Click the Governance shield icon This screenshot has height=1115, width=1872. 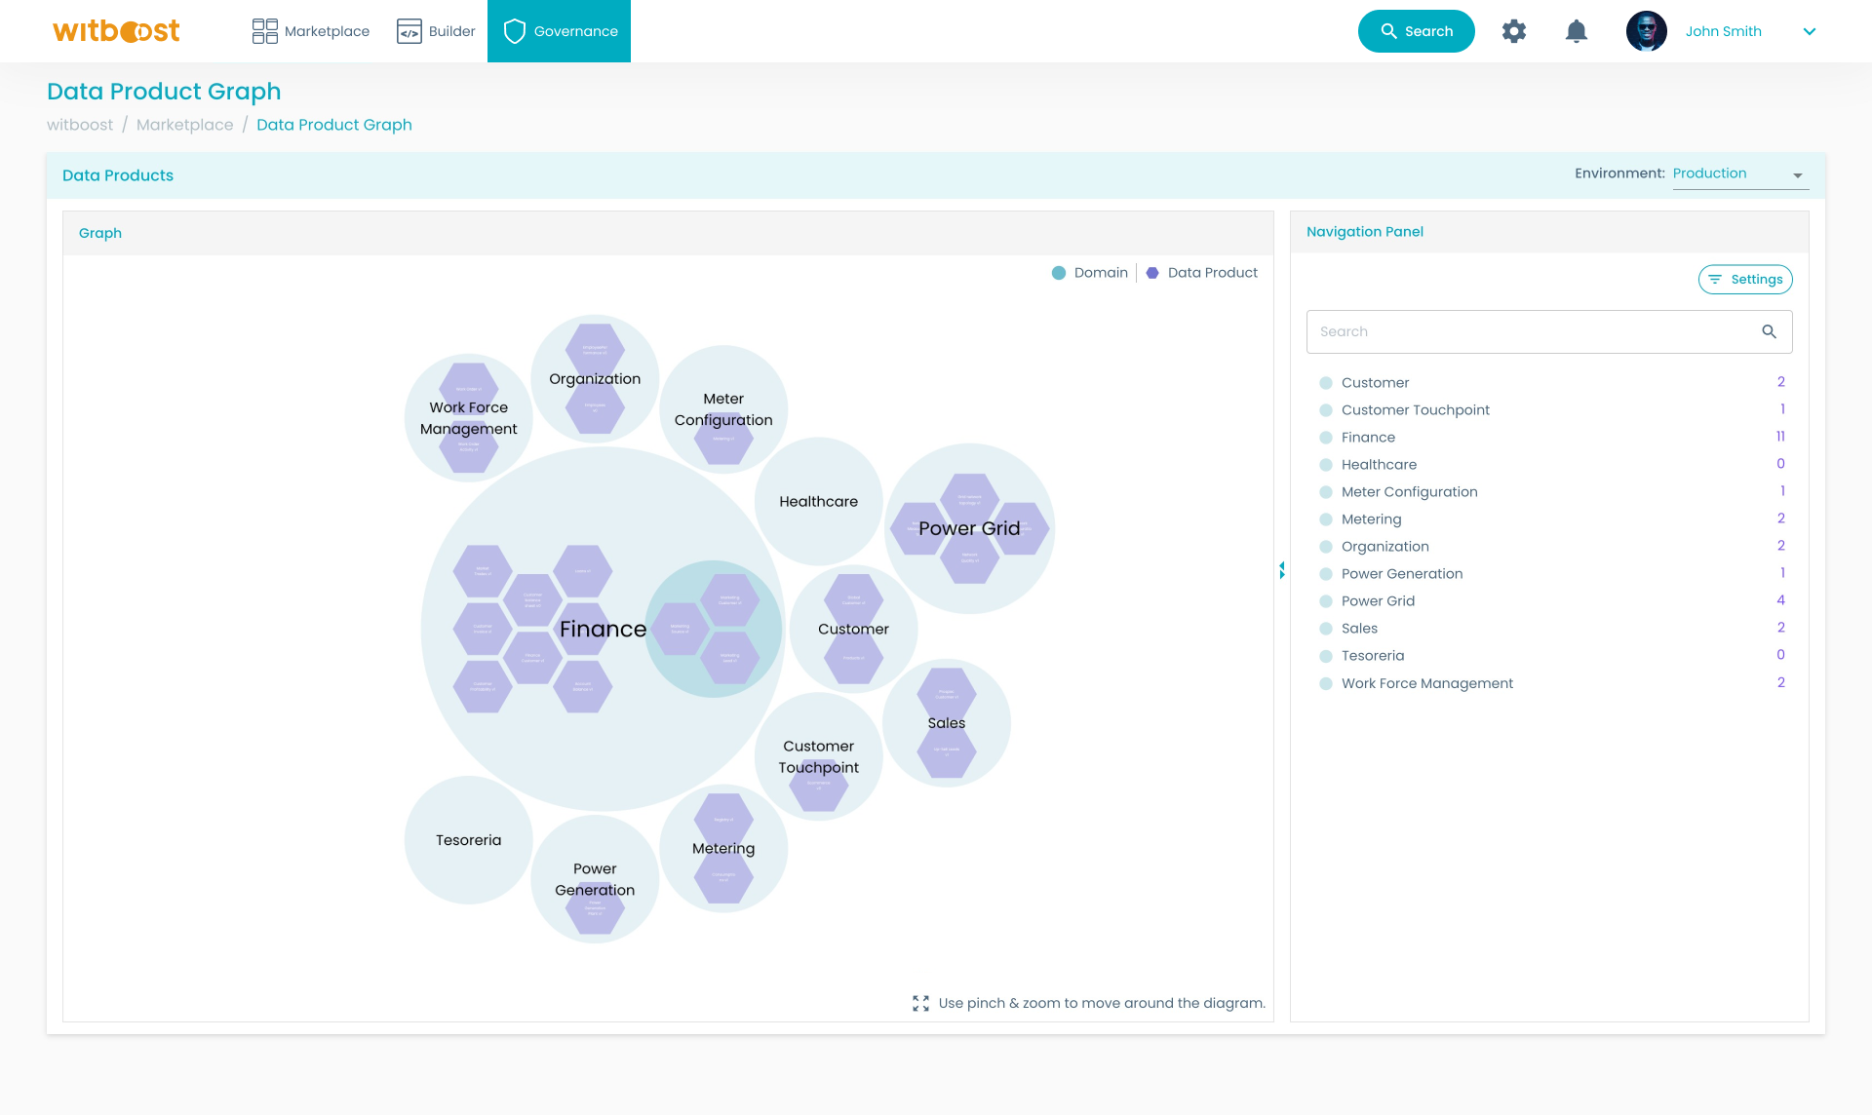click(514, 30)
